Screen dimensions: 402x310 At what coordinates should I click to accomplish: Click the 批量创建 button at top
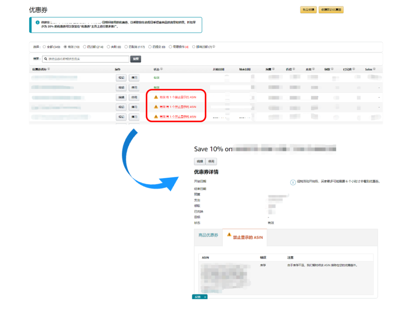coord(308,10)
